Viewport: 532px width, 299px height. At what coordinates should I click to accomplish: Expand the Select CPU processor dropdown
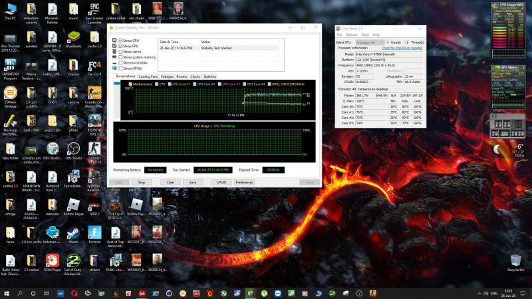pos(374,42)
